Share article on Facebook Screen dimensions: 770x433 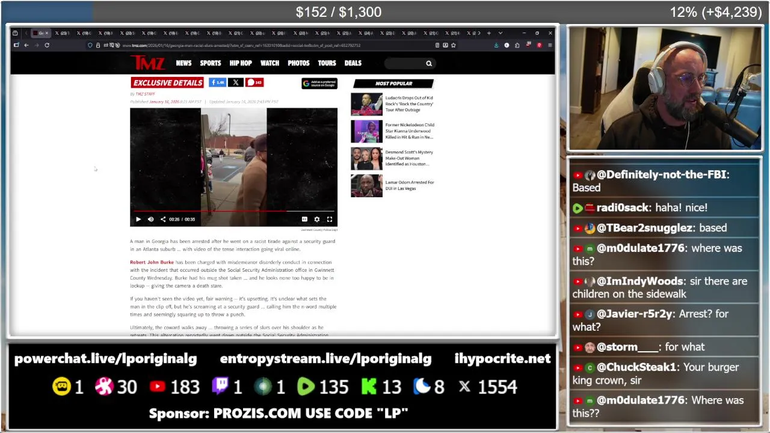217,82
